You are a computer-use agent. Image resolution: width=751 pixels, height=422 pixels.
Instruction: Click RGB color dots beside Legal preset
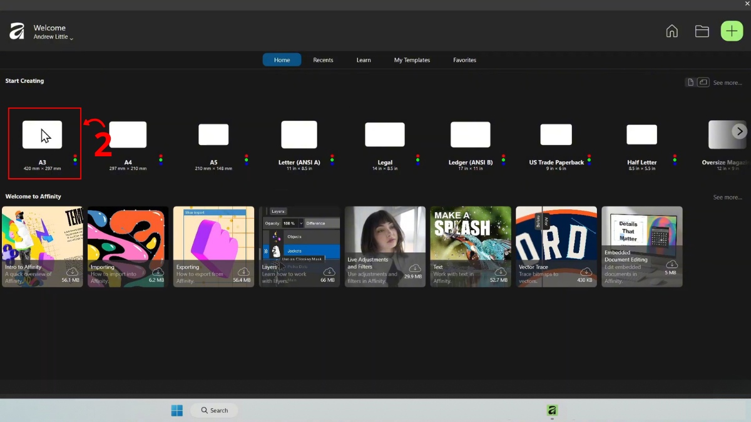click(417, 159)
